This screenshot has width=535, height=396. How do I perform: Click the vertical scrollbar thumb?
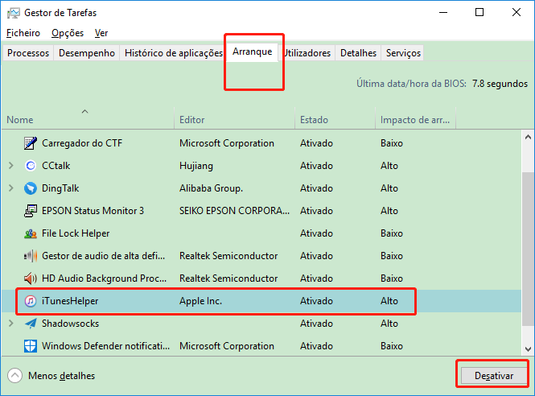pos(528,250)
